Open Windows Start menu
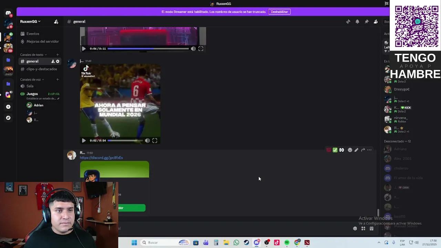Viewport: 441px width, 248px height. click(134, 242)
